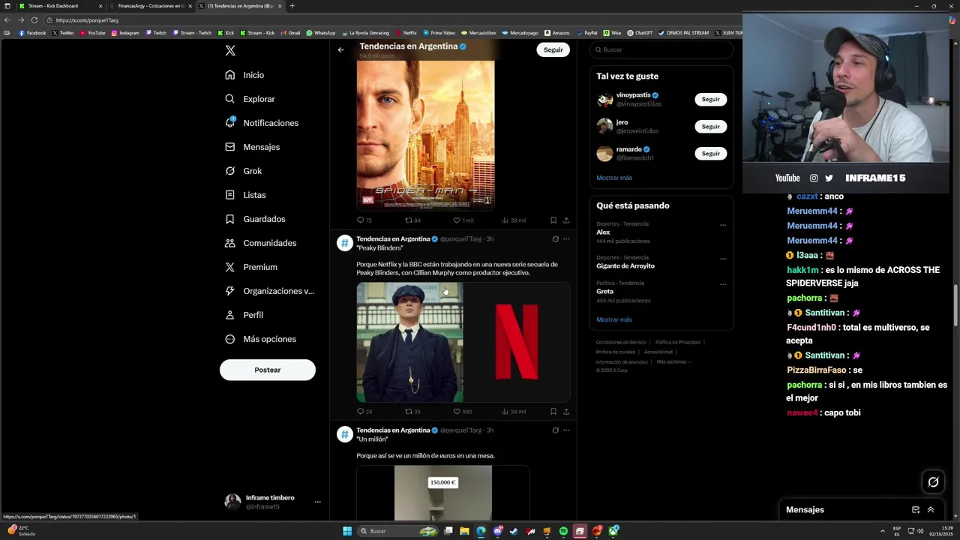Open Guardados bookmarks page
This screenshot has width=960, height=540.
click(x=256, y=219)
